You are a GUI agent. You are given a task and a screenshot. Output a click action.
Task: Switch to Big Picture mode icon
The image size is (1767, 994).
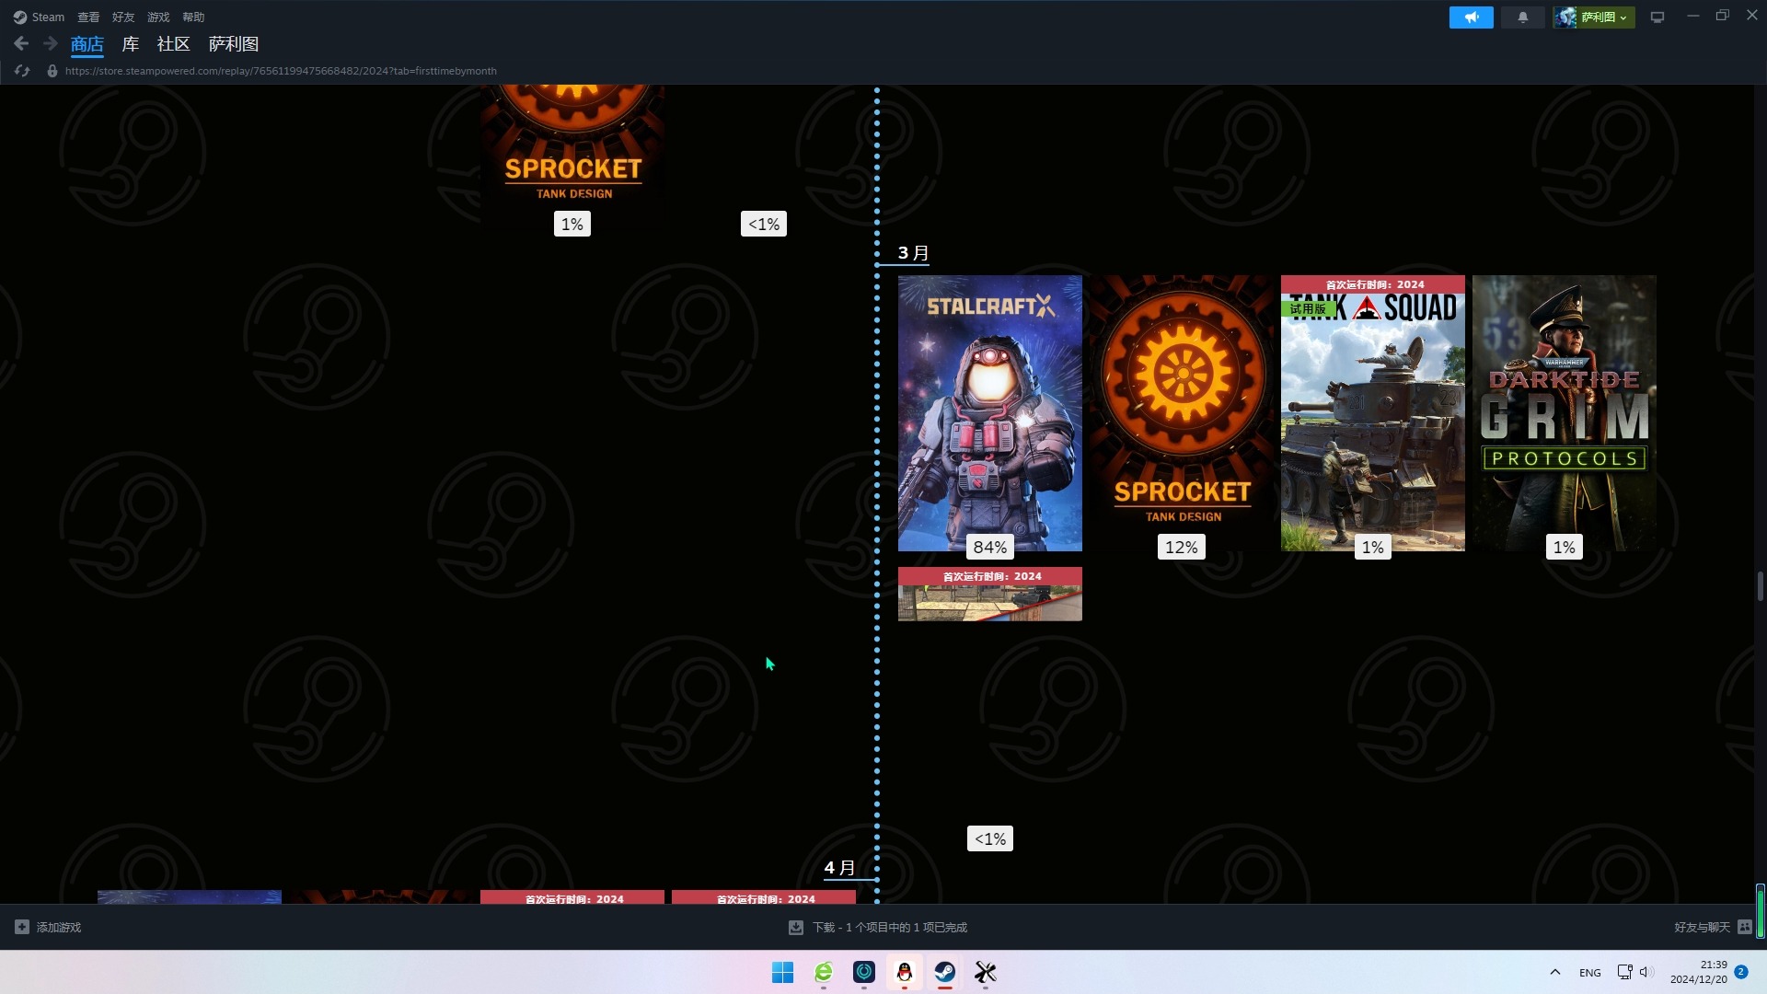point(1657,17)
